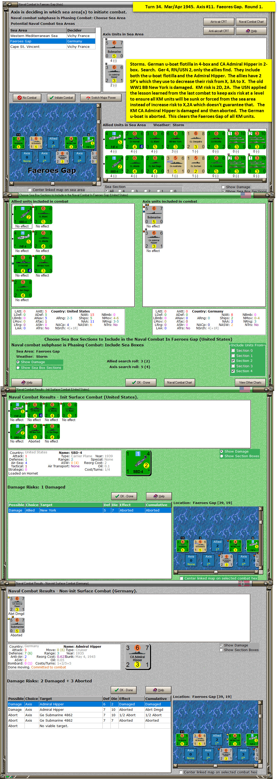The height and width of the screenshot is (779, 278).
Task: Click OK - Done in Choose Sea Box Sections window
Action: (141, 382)
